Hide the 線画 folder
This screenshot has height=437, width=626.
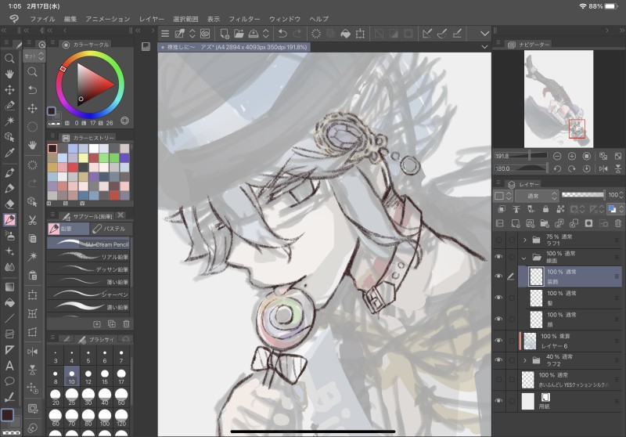point(498,257)
